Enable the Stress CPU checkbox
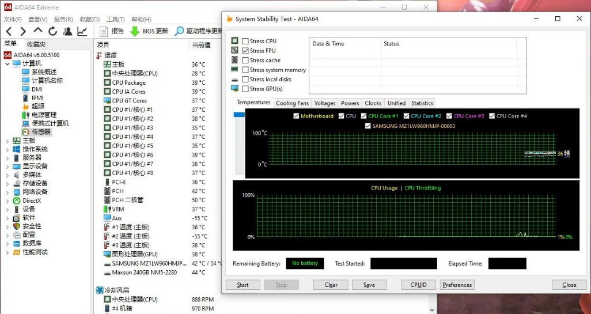The image size is (591, 314). (x=245, y=41)
